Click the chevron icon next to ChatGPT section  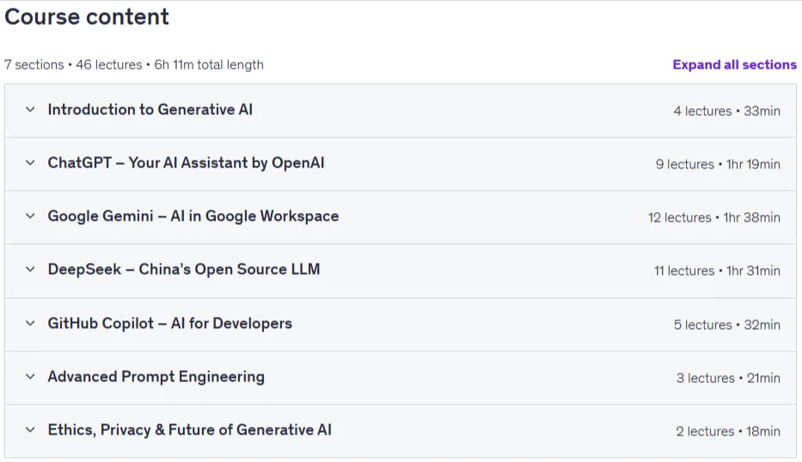point(30,162)
